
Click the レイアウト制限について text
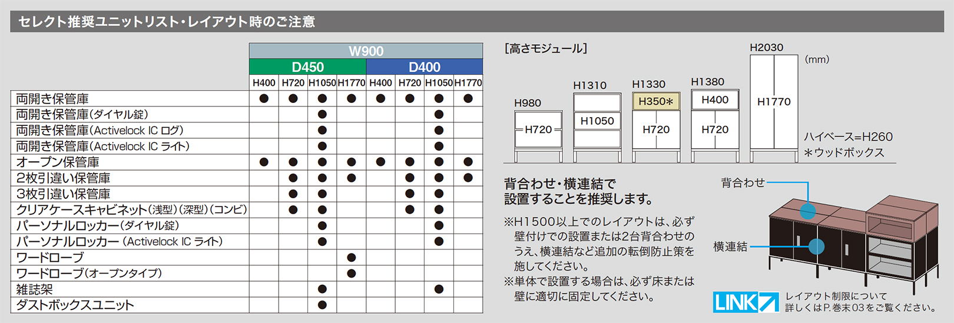(x=836, y=296)
